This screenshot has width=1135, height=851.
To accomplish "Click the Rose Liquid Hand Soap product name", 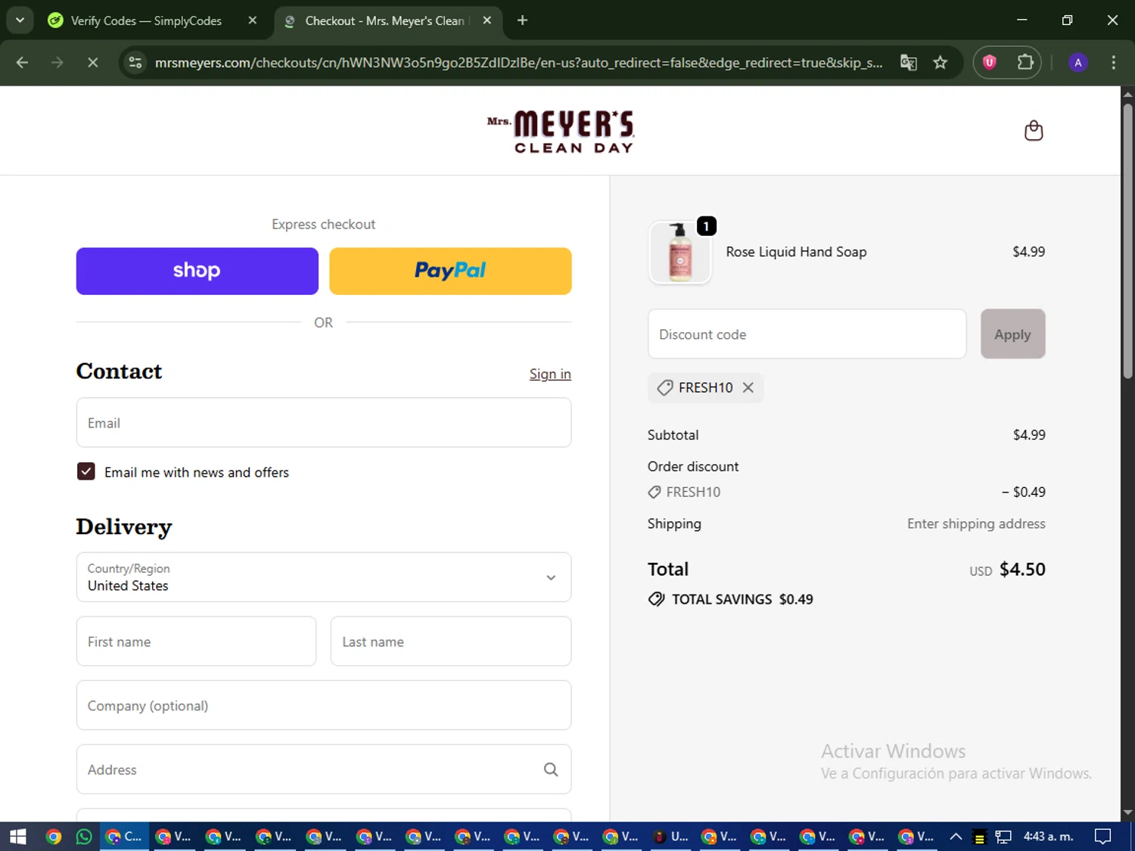I will pos(796,252).
